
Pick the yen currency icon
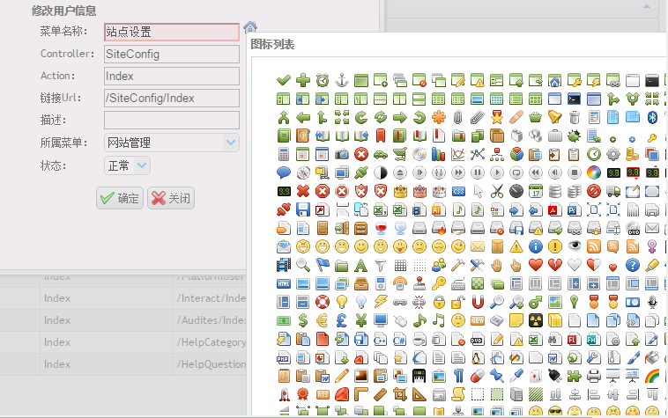tap(361, 320)
